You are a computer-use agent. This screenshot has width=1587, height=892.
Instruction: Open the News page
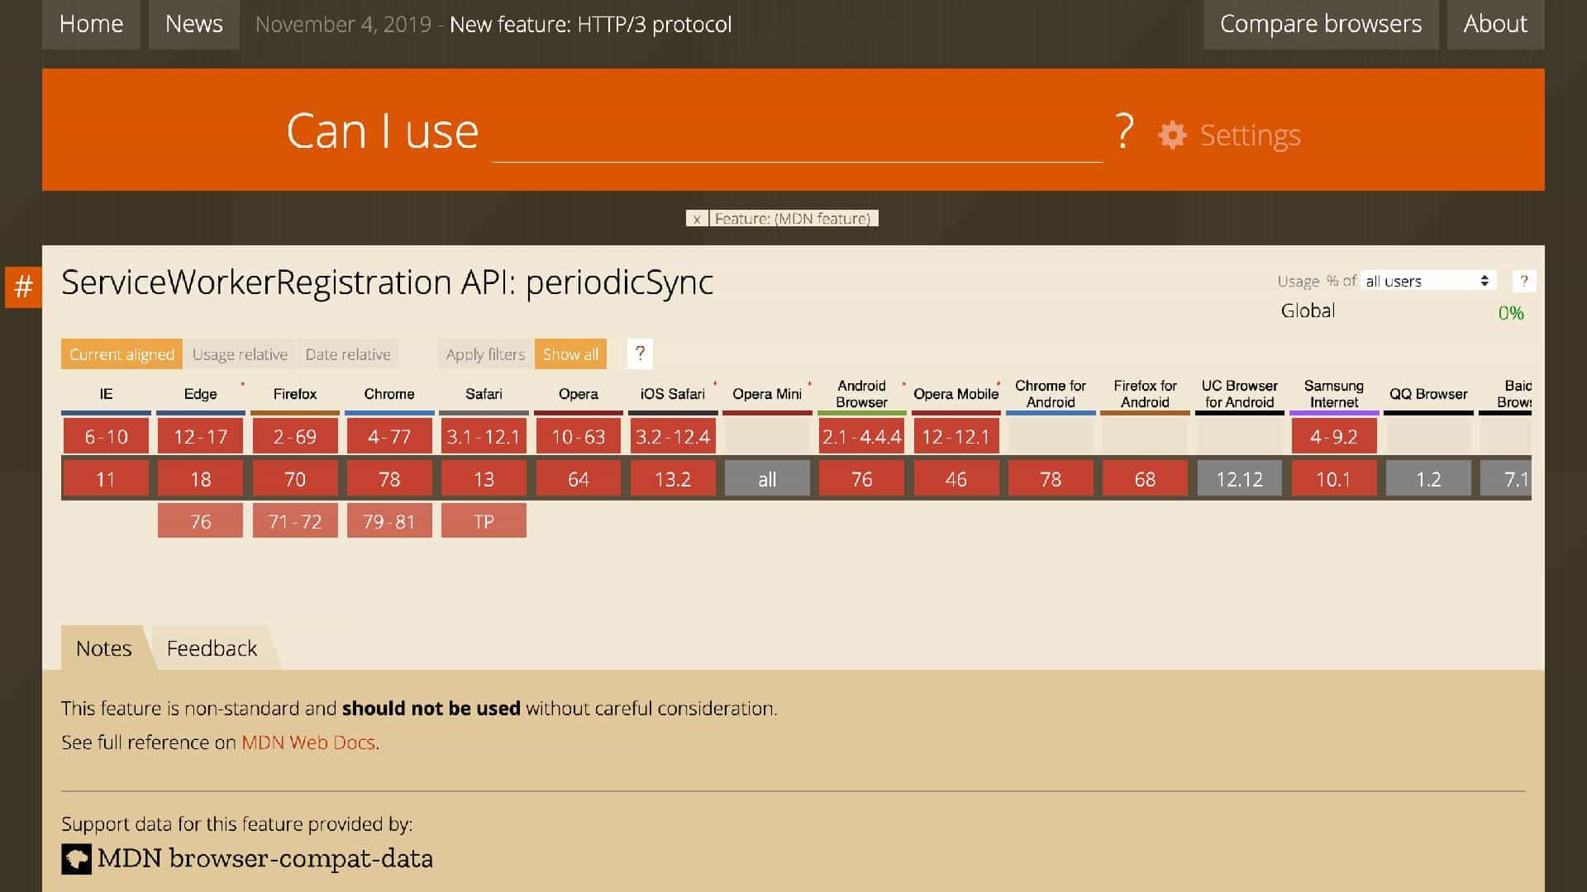click(193, 24)
